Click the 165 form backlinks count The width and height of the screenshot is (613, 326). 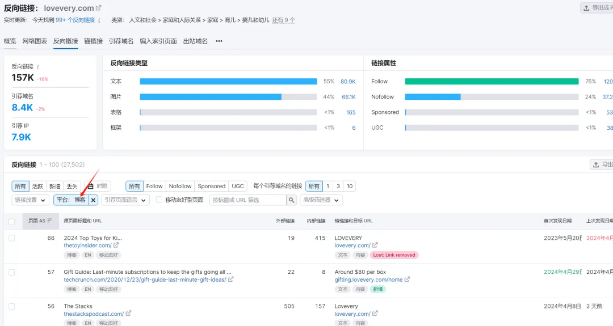[x=351, y=112]
